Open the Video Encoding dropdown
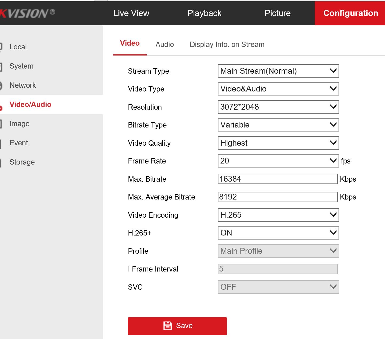Viewport: 385px width, 339px height. pyautogui.click(x=278, y=215)
